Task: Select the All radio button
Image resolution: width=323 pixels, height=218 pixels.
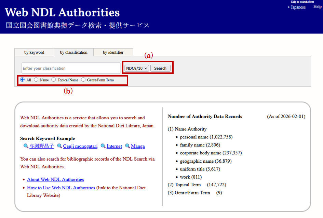Action: (23, 80)
